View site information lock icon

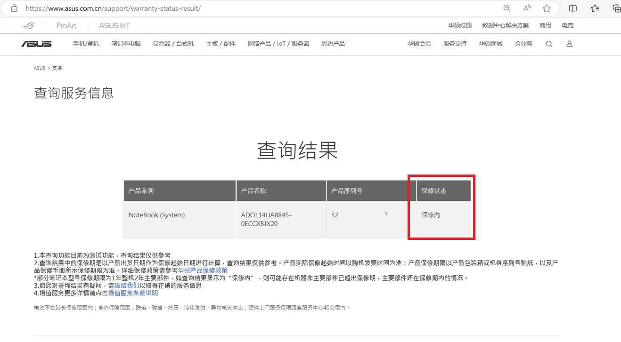click(x=14, y=8)
